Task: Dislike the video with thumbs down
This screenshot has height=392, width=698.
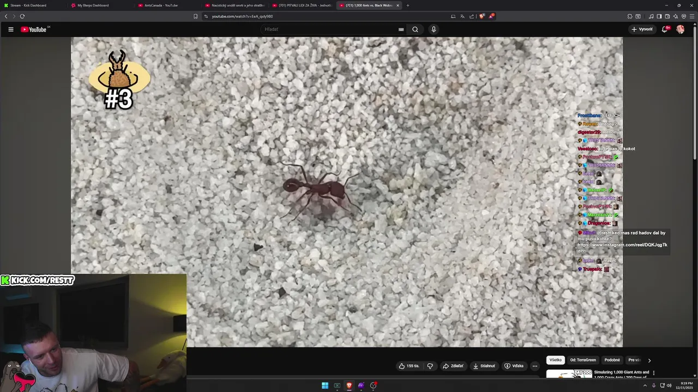Action: (430, 366)
